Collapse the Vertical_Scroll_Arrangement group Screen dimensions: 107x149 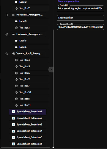[7, 54]
